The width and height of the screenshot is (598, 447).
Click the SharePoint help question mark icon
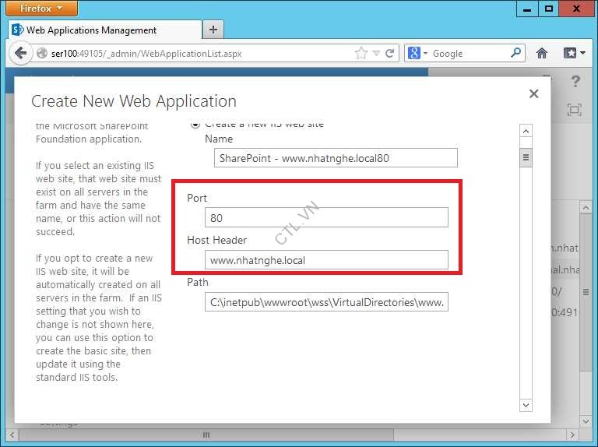pos(575,81)
